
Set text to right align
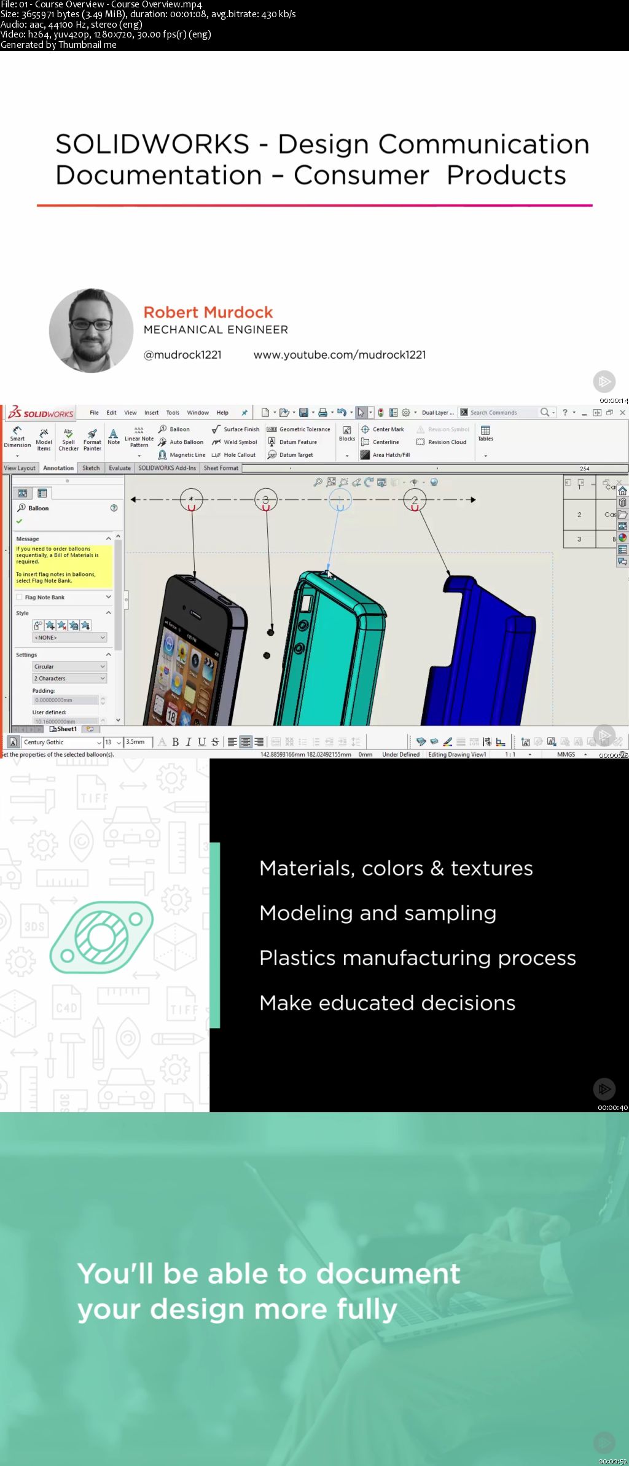(x=259, y=742)
